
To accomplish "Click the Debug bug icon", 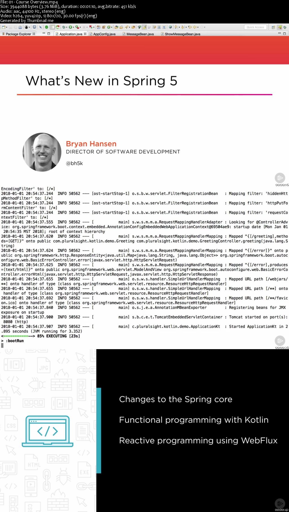I will [64, 27].
